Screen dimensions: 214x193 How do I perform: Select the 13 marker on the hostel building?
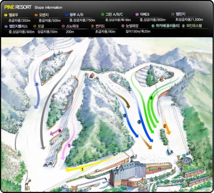[195, 176]
